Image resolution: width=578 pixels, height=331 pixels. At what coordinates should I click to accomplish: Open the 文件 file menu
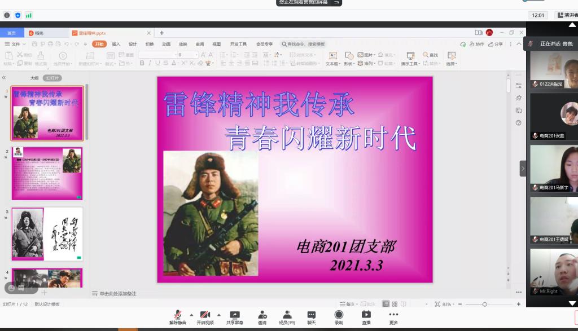(15, 44)
